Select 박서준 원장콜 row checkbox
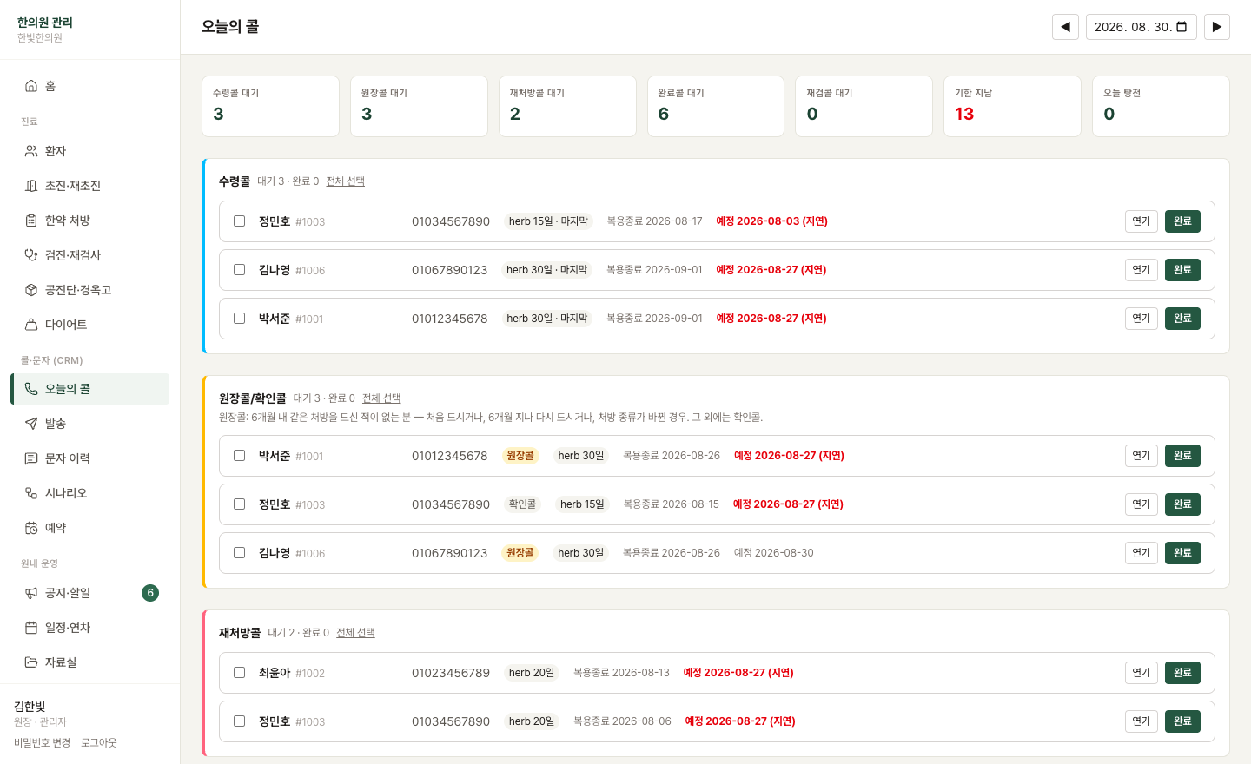1251x764 pixels. [x=239, y=456]
